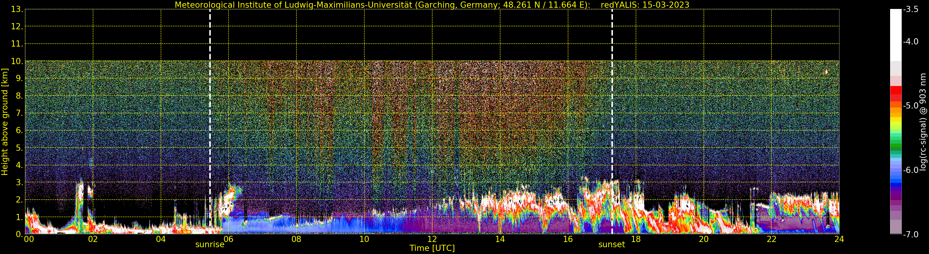This screenshot has width=929, height=254.
Task: Click the 'Height above ground [km]' axis label
Action: [5, 122]
